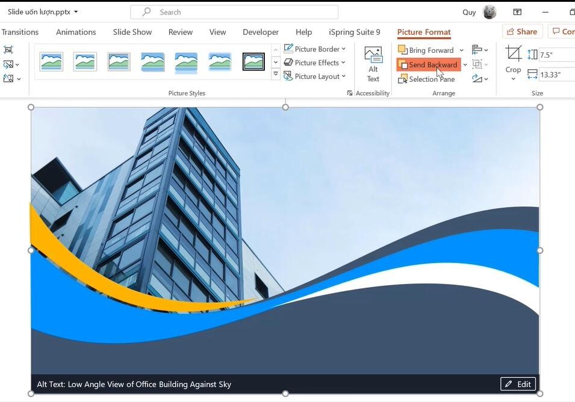Open the Developer tab
Viewport: 575px width, 402px height.
click(x=261, y=32)
